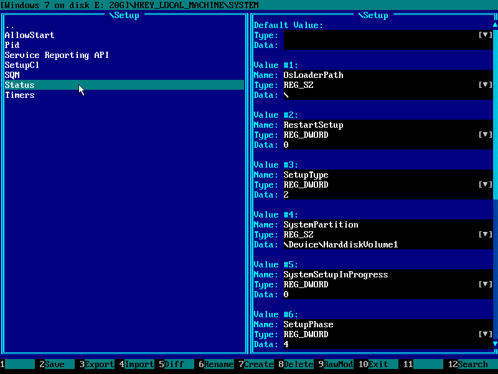Viewport: 498px width, 374px height.
Task: Open the Type dropdown for Default Value
Action: point(486,35)
